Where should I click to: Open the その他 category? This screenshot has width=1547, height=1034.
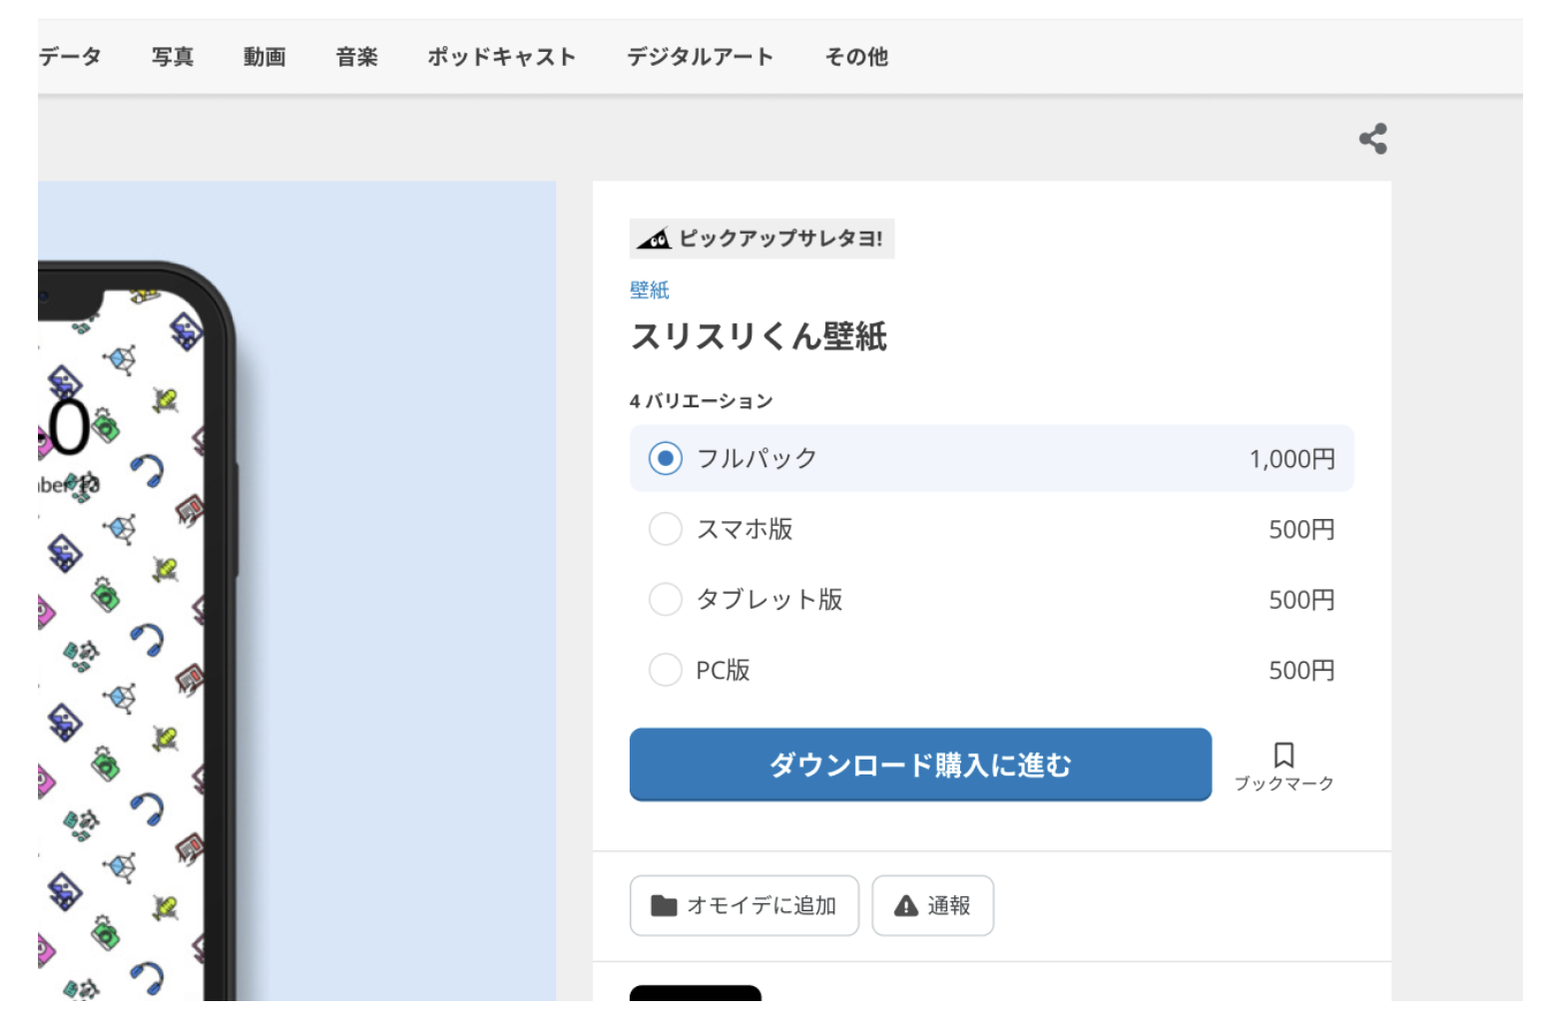pos(856,57)
